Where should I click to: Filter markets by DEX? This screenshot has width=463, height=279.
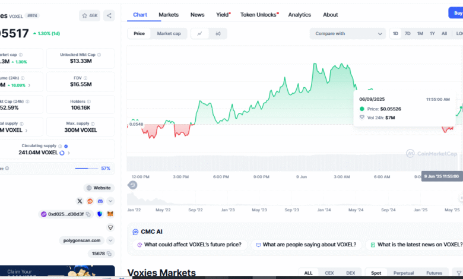350,273
